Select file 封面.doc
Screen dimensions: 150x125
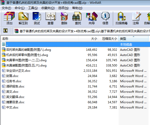point(12,76)
